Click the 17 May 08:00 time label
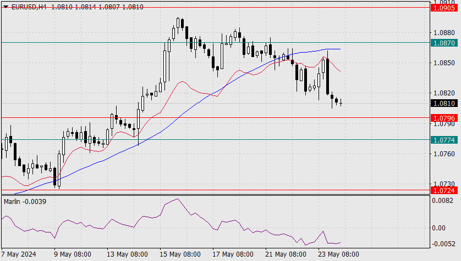 pos(233,254)
